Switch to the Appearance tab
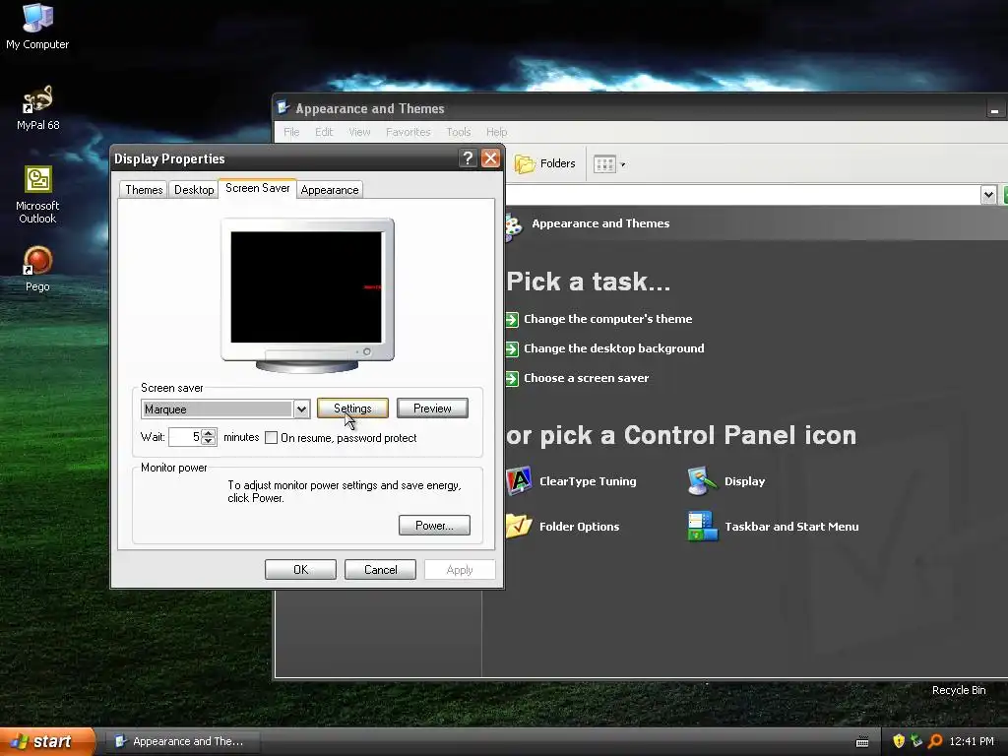This screenshot has height=756, width=1008. point(329,190)
